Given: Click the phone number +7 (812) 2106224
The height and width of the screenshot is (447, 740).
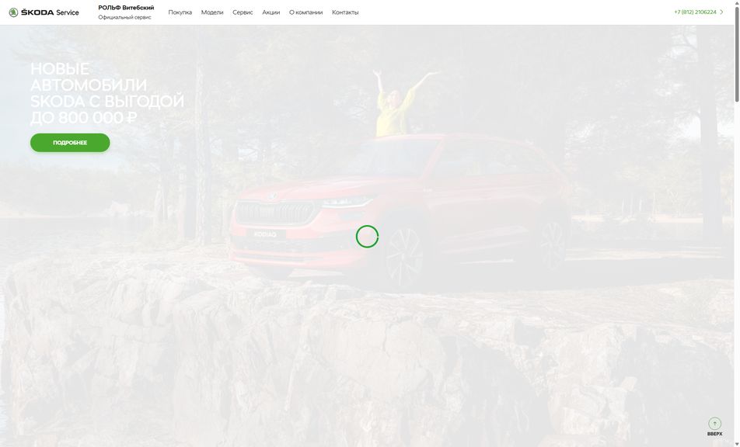Looking at the screenshot, I should (695, 12).
